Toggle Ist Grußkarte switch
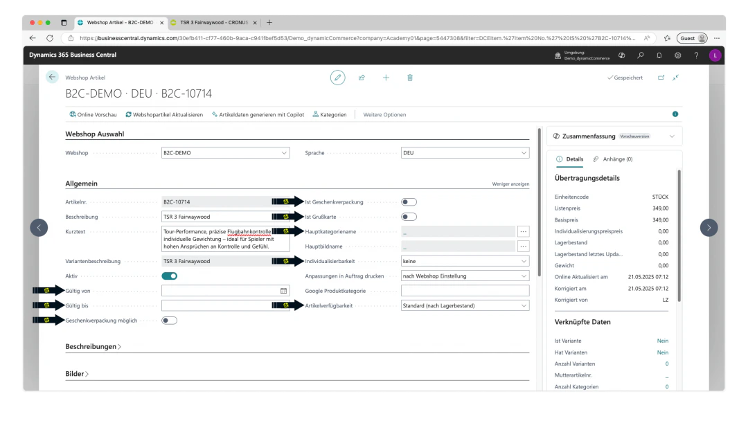Image resolution: width=748 pixels, height=421 pixels. (409, 217)
